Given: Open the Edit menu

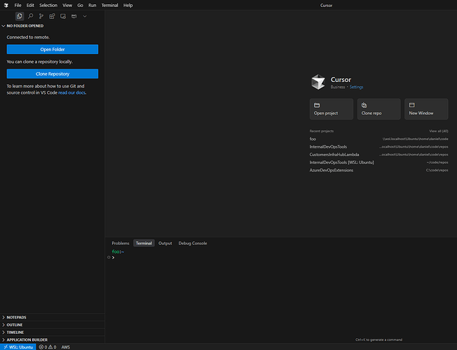Looking at the screenshot, I should (30, 5).
